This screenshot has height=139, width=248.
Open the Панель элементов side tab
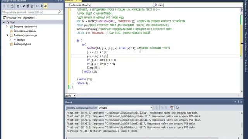246,44
